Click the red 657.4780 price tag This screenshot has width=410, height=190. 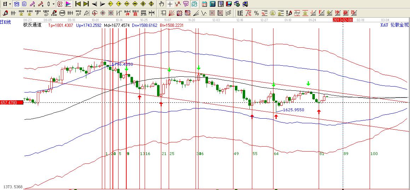click(x=11, y=102)
